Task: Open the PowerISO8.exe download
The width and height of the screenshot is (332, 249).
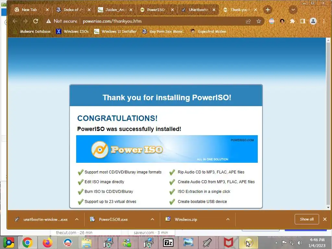Action: click(109, 219)
